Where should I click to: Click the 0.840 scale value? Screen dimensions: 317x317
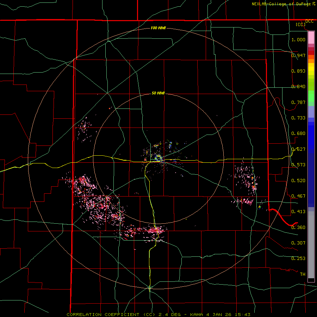pyautogui.click(x=298, y=86)
